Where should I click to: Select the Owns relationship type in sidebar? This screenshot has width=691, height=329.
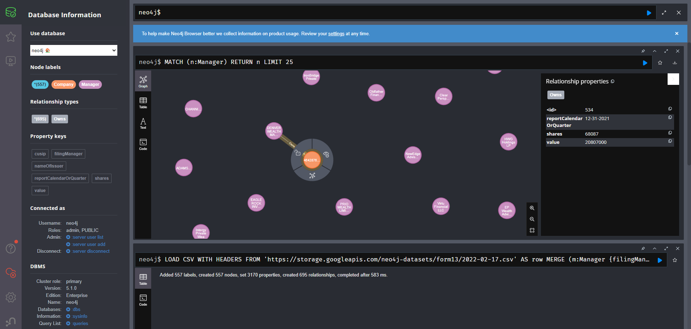click(x=60, y=119)
